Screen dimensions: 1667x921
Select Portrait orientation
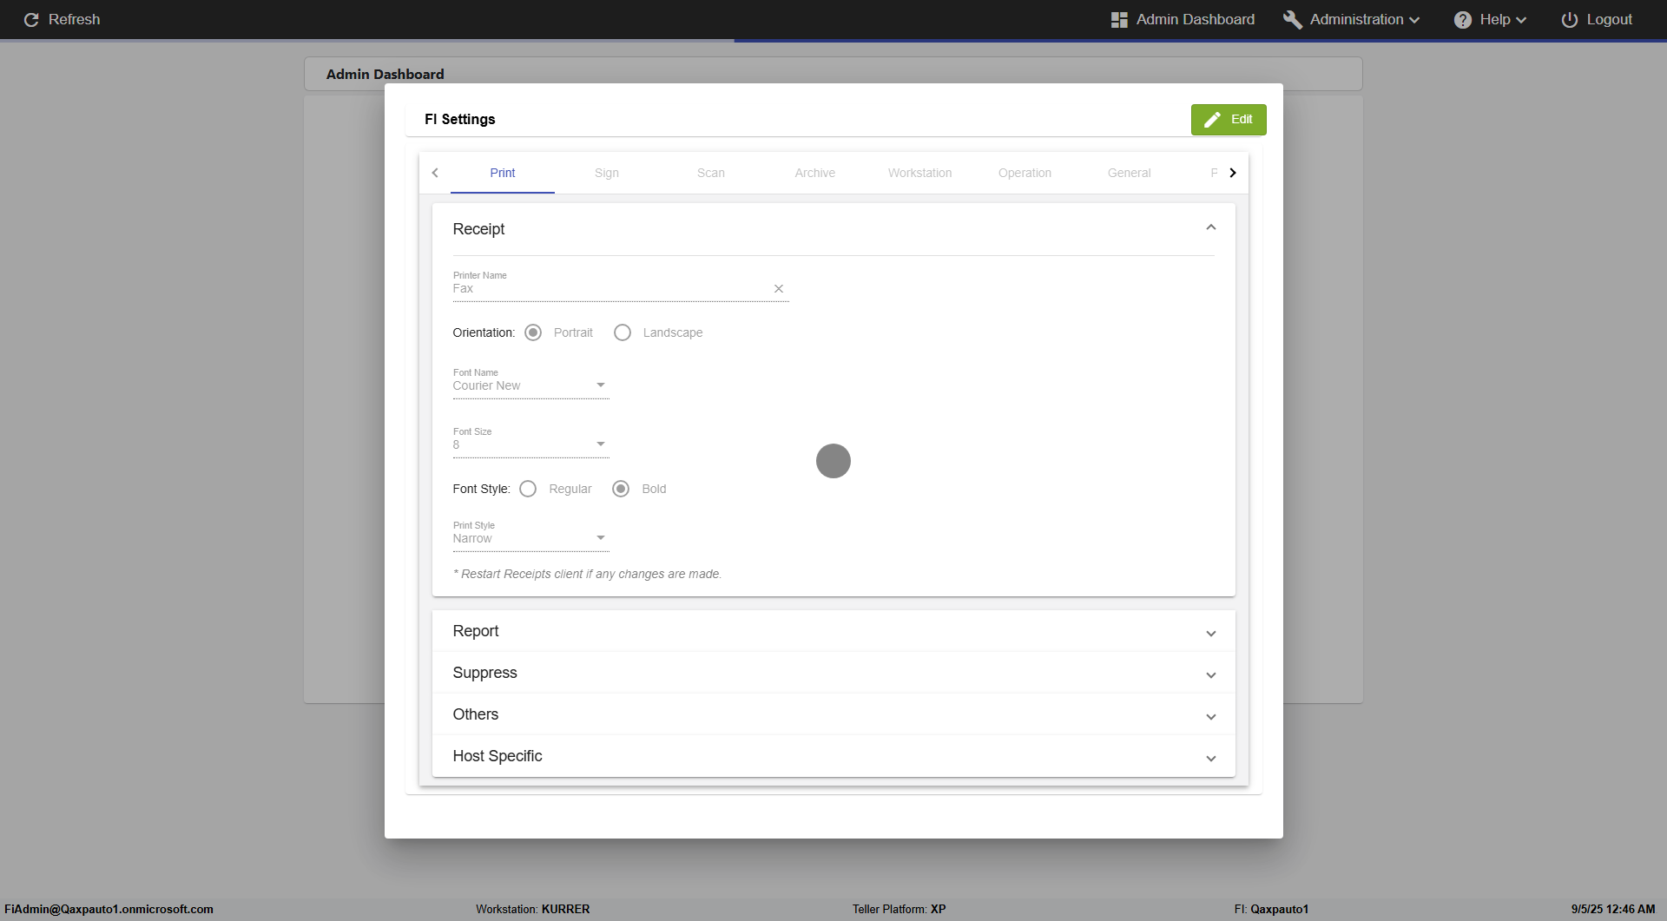coord(533,332)
